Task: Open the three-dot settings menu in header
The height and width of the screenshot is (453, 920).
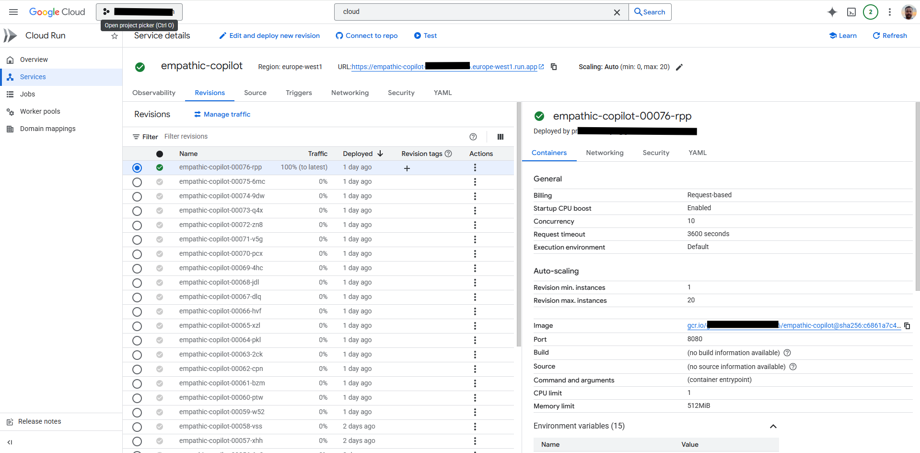Action: 890,12
